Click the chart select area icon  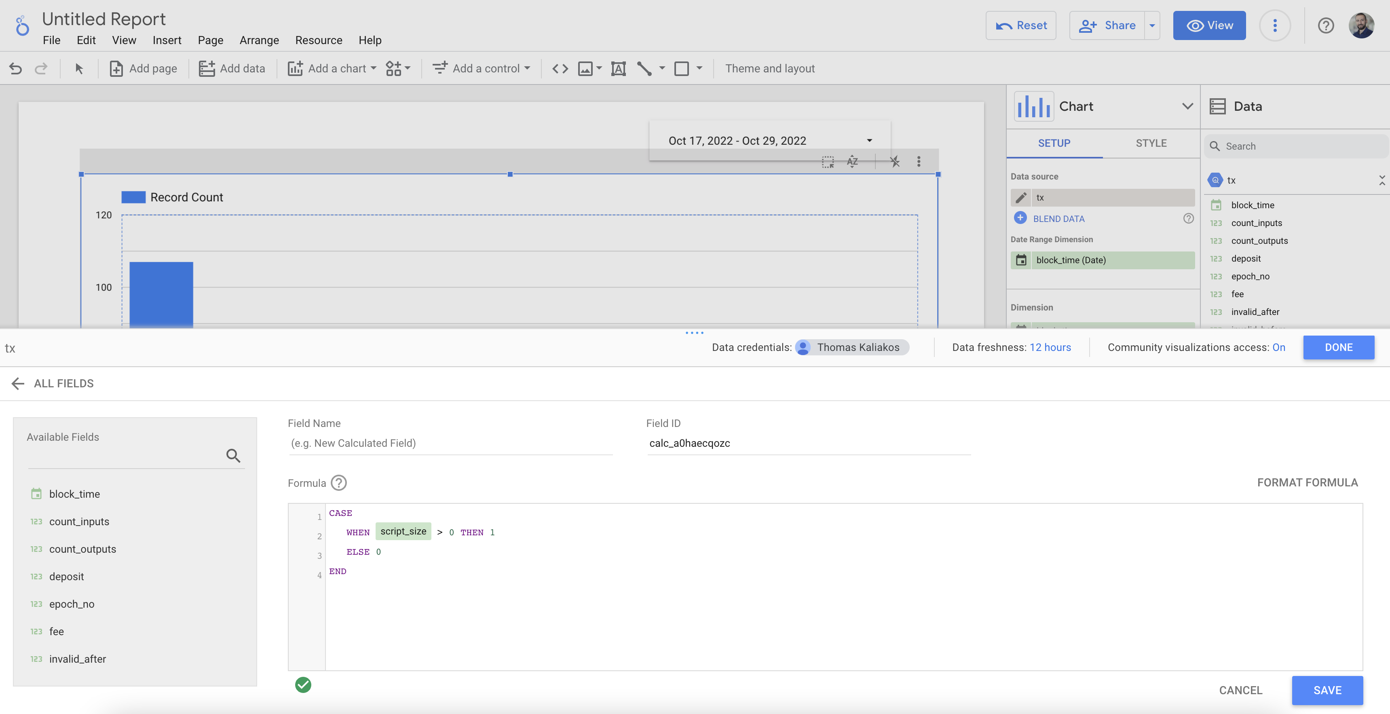(x=828, y=161)
